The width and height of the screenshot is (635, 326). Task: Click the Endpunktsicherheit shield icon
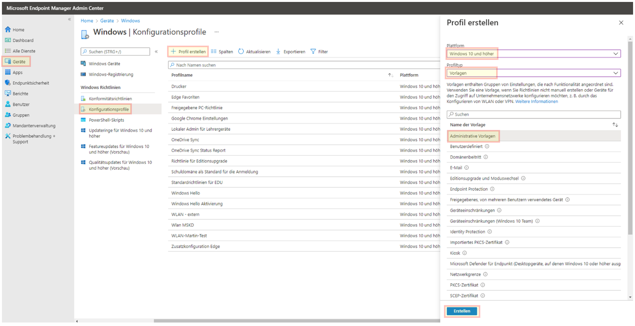[x=8, y=83]
